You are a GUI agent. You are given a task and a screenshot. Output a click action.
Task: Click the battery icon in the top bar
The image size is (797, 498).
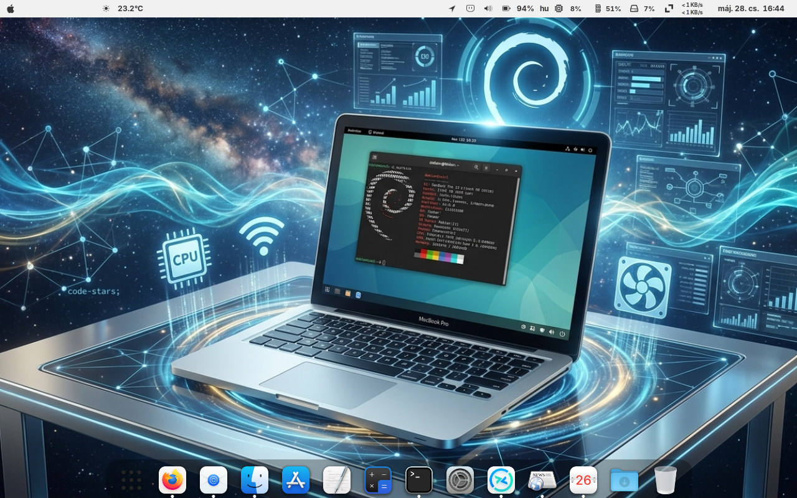point(506,9)
